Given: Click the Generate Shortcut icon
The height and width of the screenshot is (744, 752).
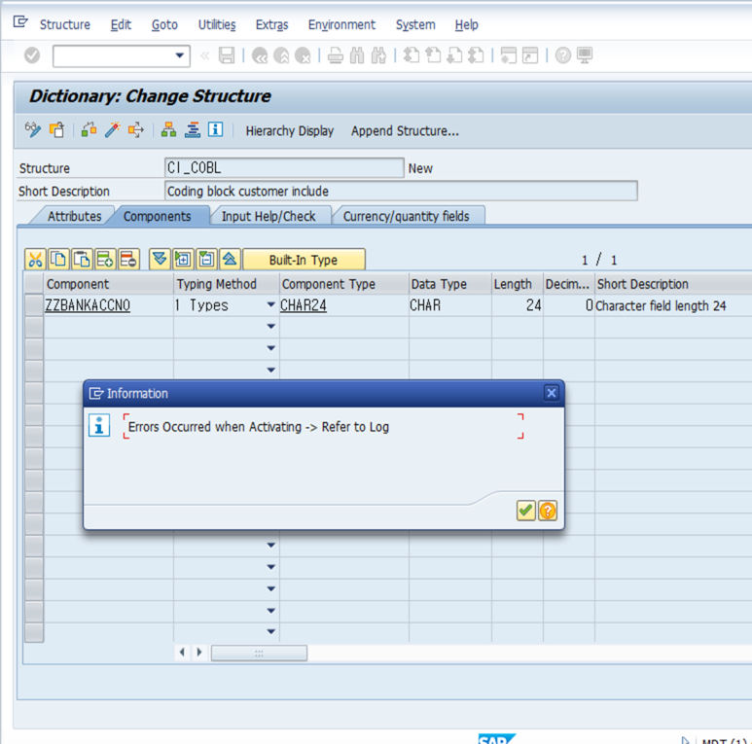Looking at the screenshot, I should coord(530,55).
